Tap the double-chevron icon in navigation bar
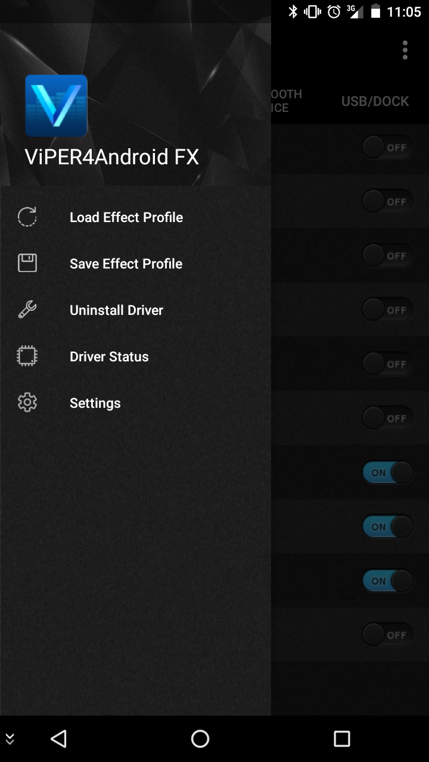429x762 pixels. click(x=10, y=739)
